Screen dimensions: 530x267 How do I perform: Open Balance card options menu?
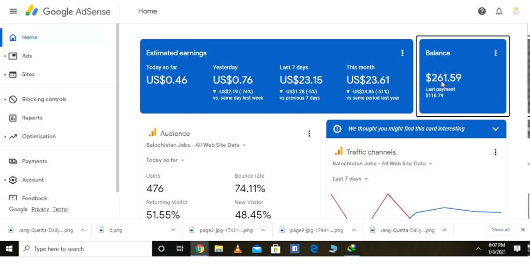pyautogui.click(x=495, y=53)
